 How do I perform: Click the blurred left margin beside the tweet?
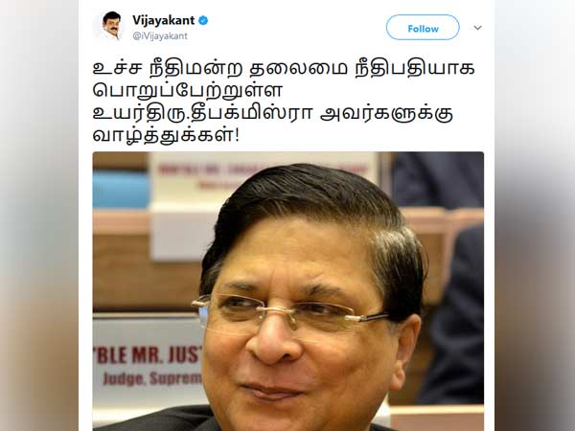(39, 215)
